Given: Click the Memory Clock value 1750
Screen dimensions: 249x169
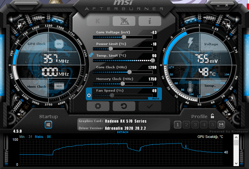Looking at the screenshot, I should [153, 79].
